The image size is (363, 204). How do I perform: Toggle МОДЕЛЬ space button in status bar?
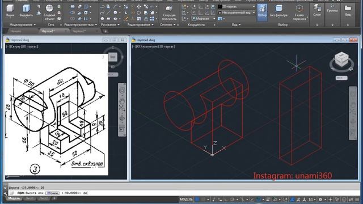[x=186, y=199]
